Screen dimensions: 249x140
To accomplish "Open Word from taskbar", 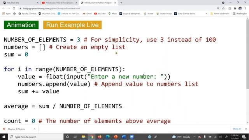I will tap(124, 137).
